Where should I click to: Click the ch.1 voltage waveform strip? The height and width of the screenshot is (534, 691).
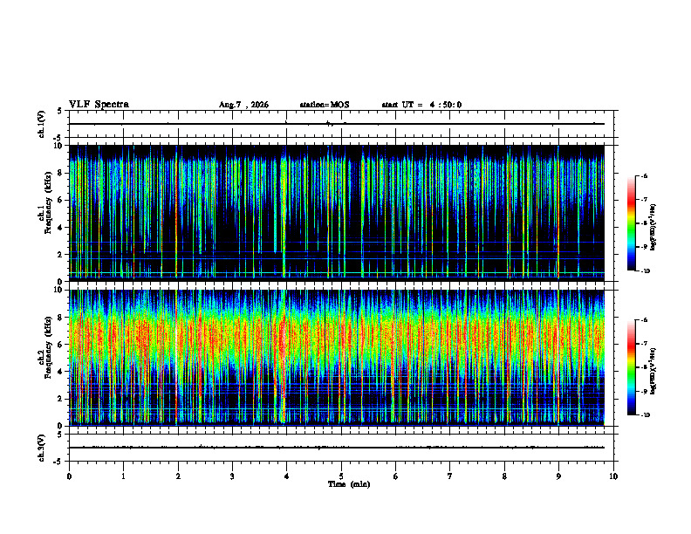click(341, 124)
